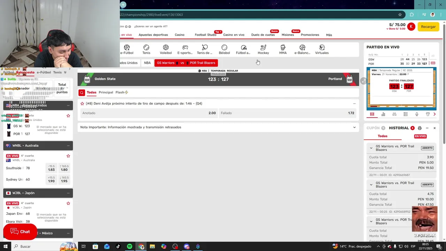Open E-sports category icon
The image size is (446, 251).
click(185, 50)
